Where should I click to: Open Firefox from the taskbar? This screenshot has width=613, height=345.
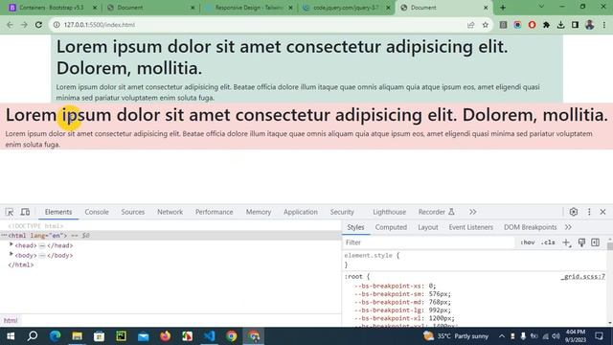165,336
